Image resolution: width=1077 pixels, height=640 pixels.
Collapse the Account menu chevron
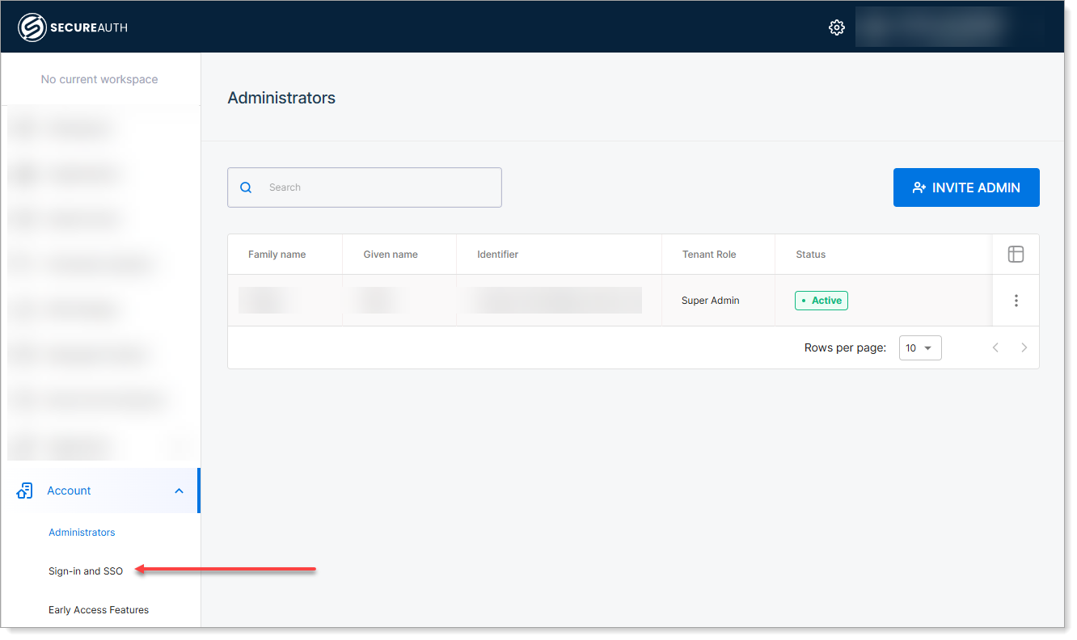(x=179, y=491)
